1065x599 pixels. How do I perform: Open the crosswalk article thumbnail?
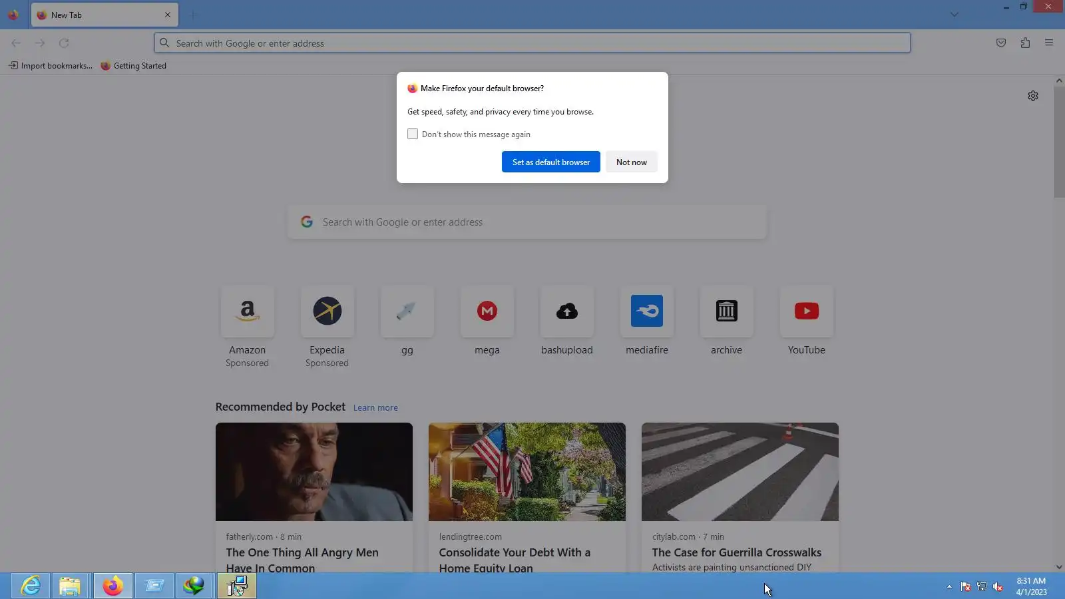click(740, 472)
